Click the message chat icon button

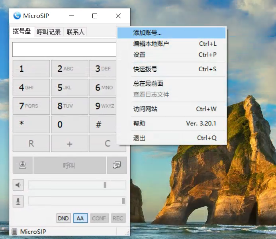[116, 165]
